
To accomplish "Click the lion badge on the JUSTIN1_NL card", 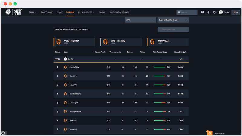I will pos(105,42).
